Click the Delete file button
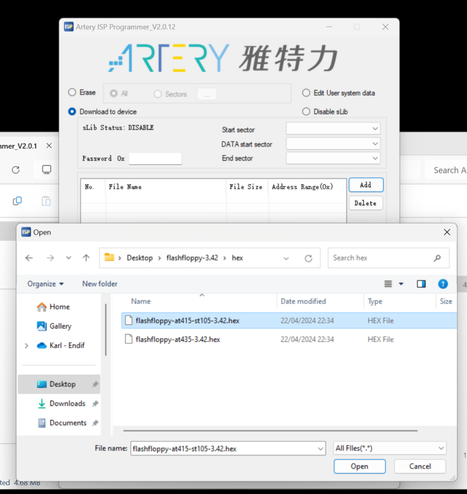467x494 pixels. pyautogui.click(x=366, y=203)
